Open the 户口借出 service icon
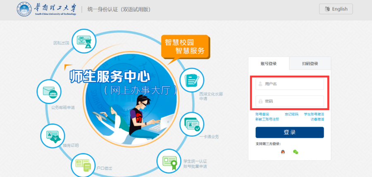The image size is (372, 177). click(x=83, y=165)
